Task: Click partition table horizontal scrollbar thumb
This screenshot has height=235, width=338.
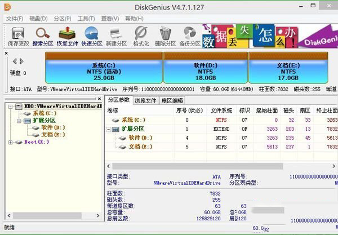Action: [198, 166]
